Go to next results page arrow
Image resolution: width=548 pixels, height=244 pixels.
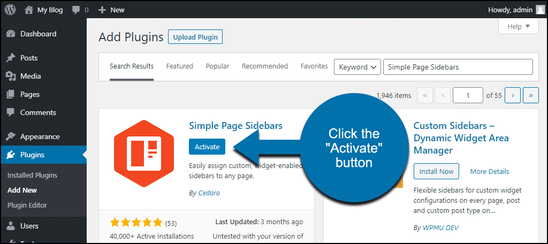(x=513, y=95)
